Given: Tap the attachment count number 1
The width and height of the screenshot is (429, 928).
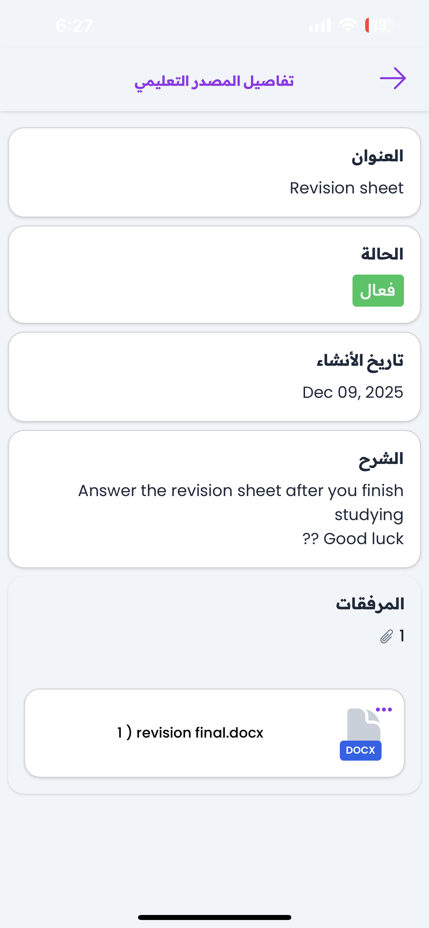Looking at the screenshot, I should coord(402,636).
